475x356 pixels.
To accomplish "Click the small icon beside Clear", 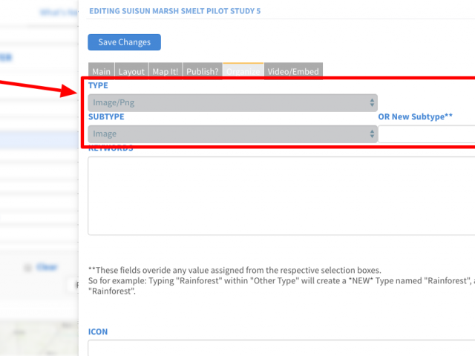I will point(27,268).
